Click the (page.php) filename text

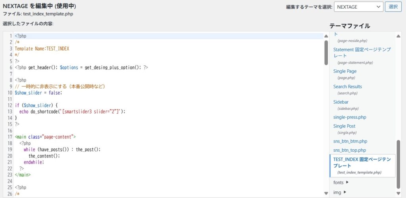[346, 78]
